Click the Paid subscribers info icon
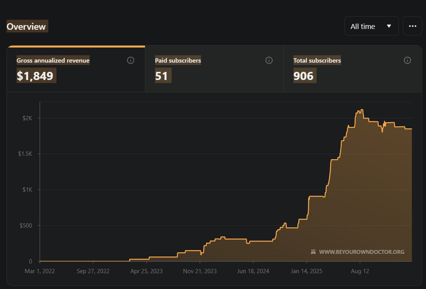This screenshot has width=426, height=289. click(x=269, y=60)
